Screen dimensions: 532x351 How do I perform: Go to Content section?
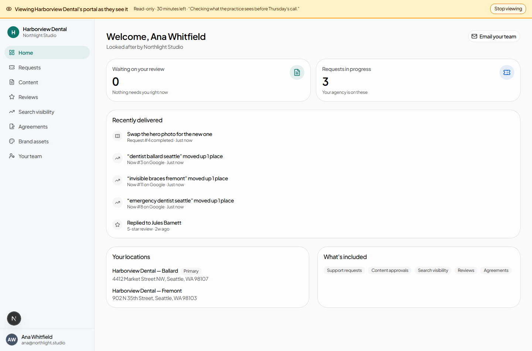click(x=47, y=82)
